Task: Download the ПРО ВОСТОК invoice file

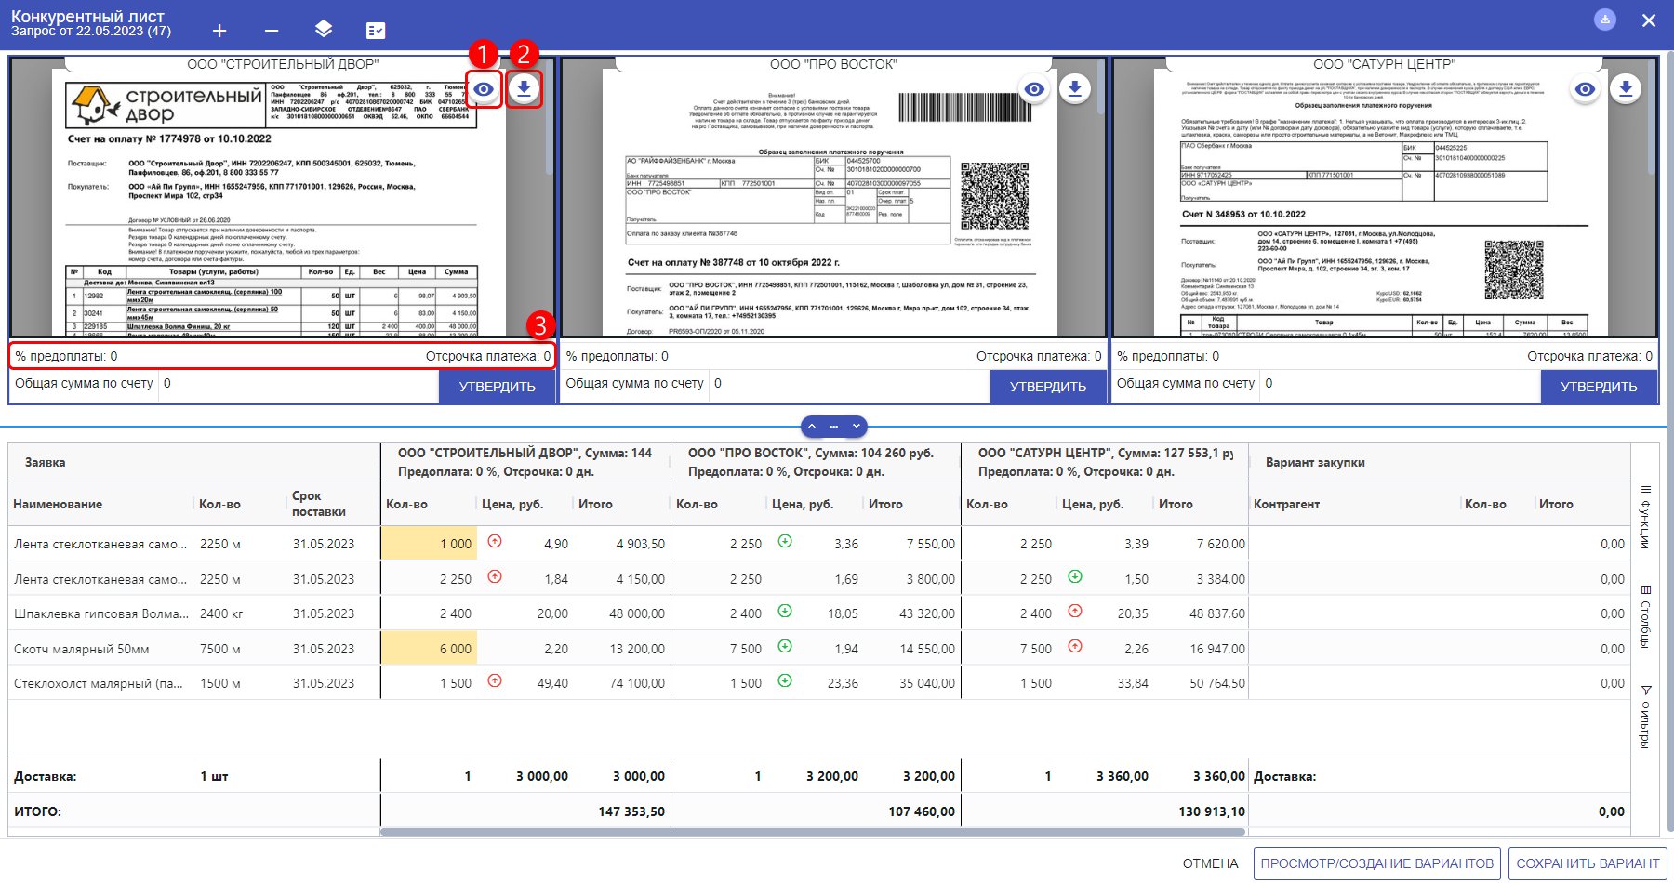Action: pyautogui.click(x=1075, y=88)
